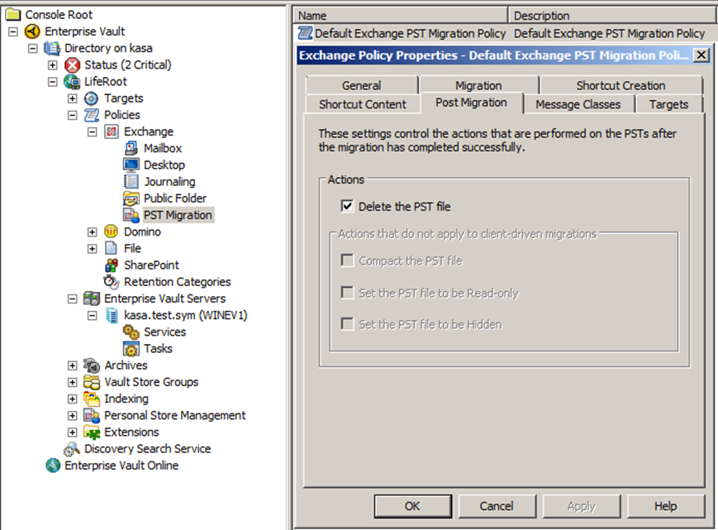Select the Post Migration tab
Screen dimensions: 718x530
(x=471, y=103)
